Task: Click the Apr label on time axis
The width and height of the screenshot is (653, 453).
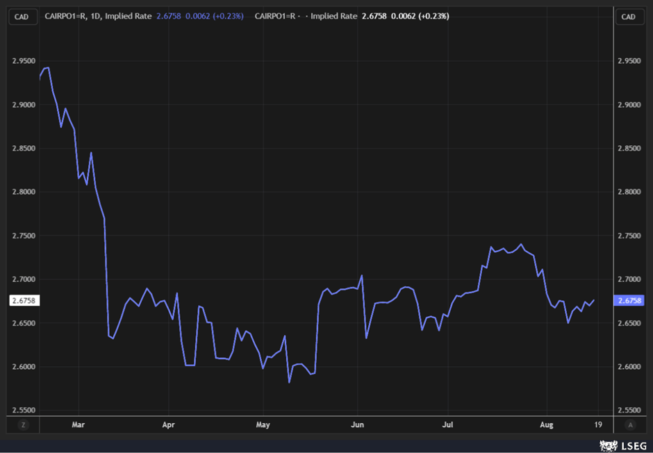Action: pyautogui.click(x=167, y=424)
